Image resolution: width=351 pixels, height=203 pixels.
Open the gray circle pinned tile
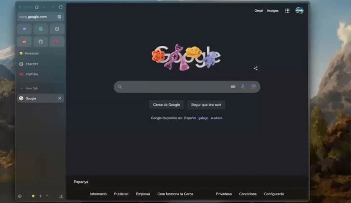click(x=57, y=29)
